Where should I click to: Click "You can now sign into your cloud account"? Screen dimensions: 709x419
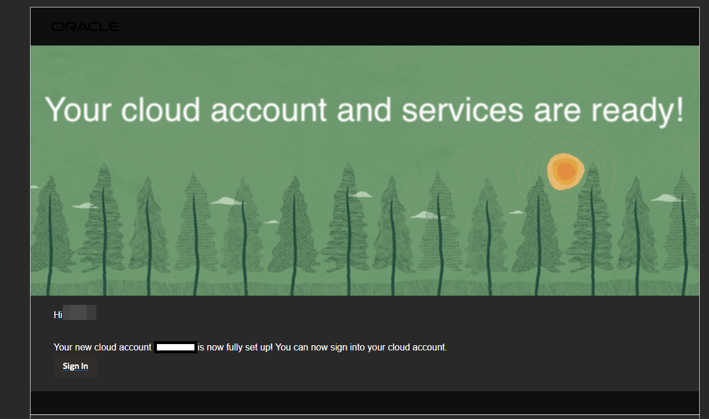click(361, 348)
